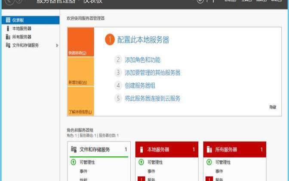Viewport: 289px width, 181px height.
Task: Click red alert badge in 本地服务器 tile
Action: pos(141,179)
